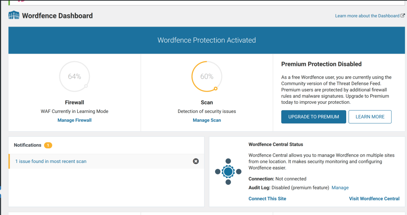The width and height of the screenshot is (407, 215).
Task: Open Learn more about the Dashboard link
Action: 367,16
